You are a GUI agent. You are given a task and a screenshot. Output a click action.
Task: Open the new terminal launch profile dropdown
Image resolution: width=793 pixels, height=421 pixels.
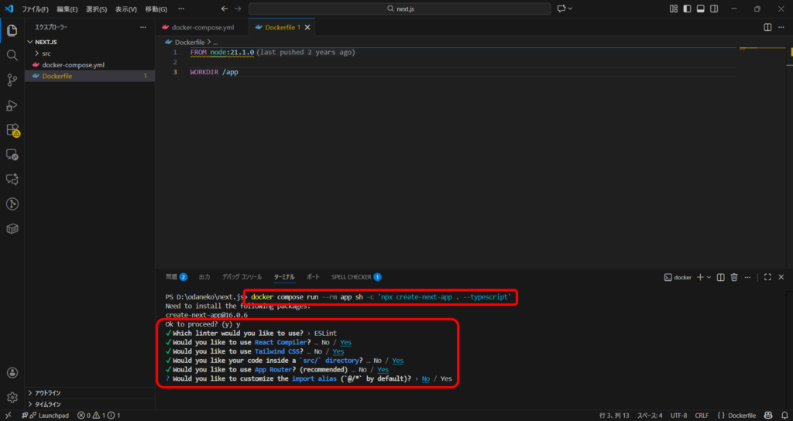pos(709,277)
